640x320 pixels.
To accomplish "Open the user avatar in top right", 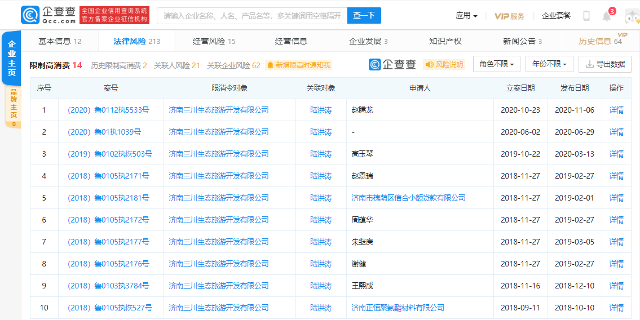I will 632,16.
